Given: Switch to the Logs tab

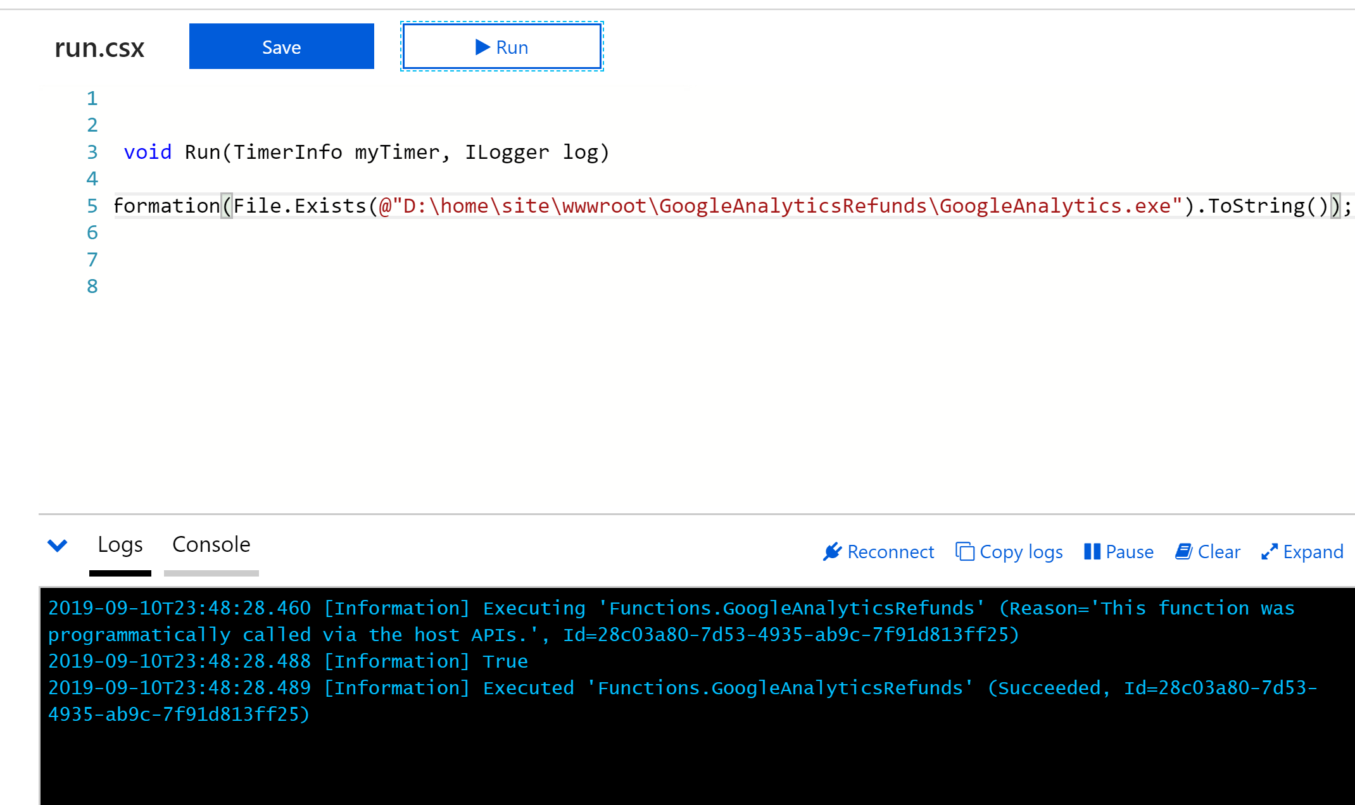Looking at the screenshot, I should pyautogui.click(x=120, y=544).
